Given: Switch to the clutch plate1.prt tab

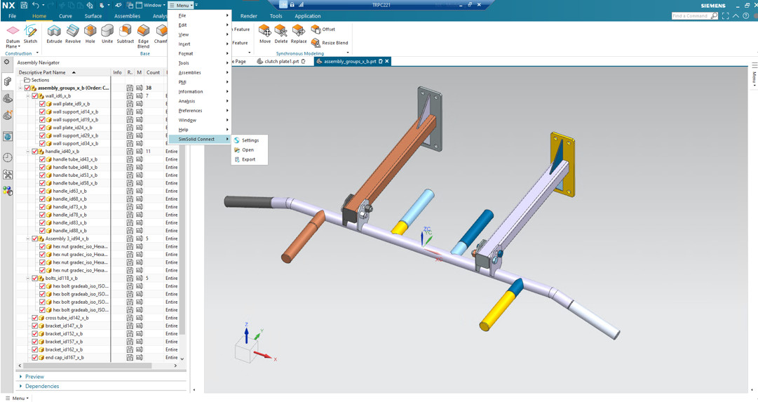Looking at the screenshot, I should (281, 62).
